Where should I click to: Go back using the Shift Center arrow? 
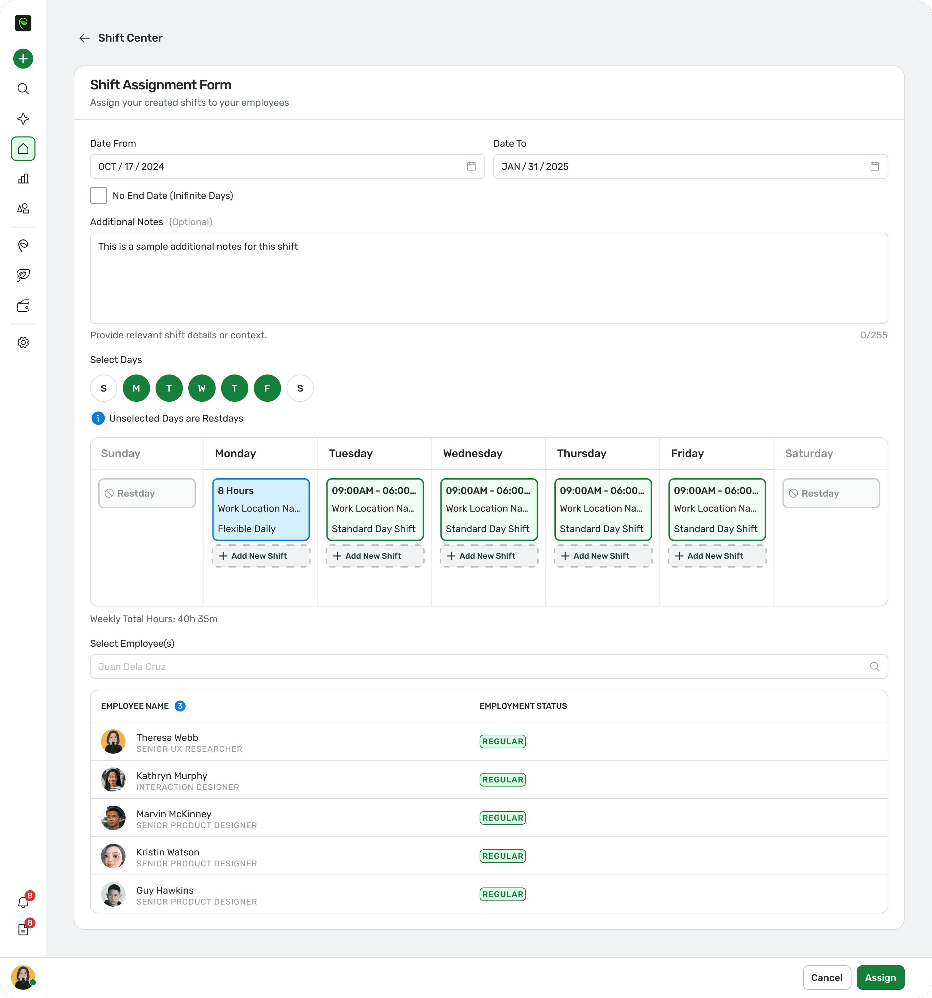pos(84,38)
